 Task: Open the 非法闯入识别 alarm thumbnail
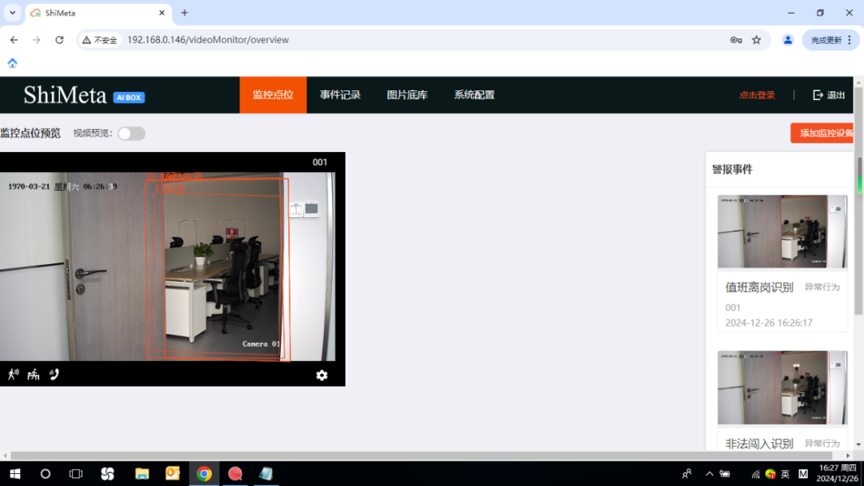[782, 388]
